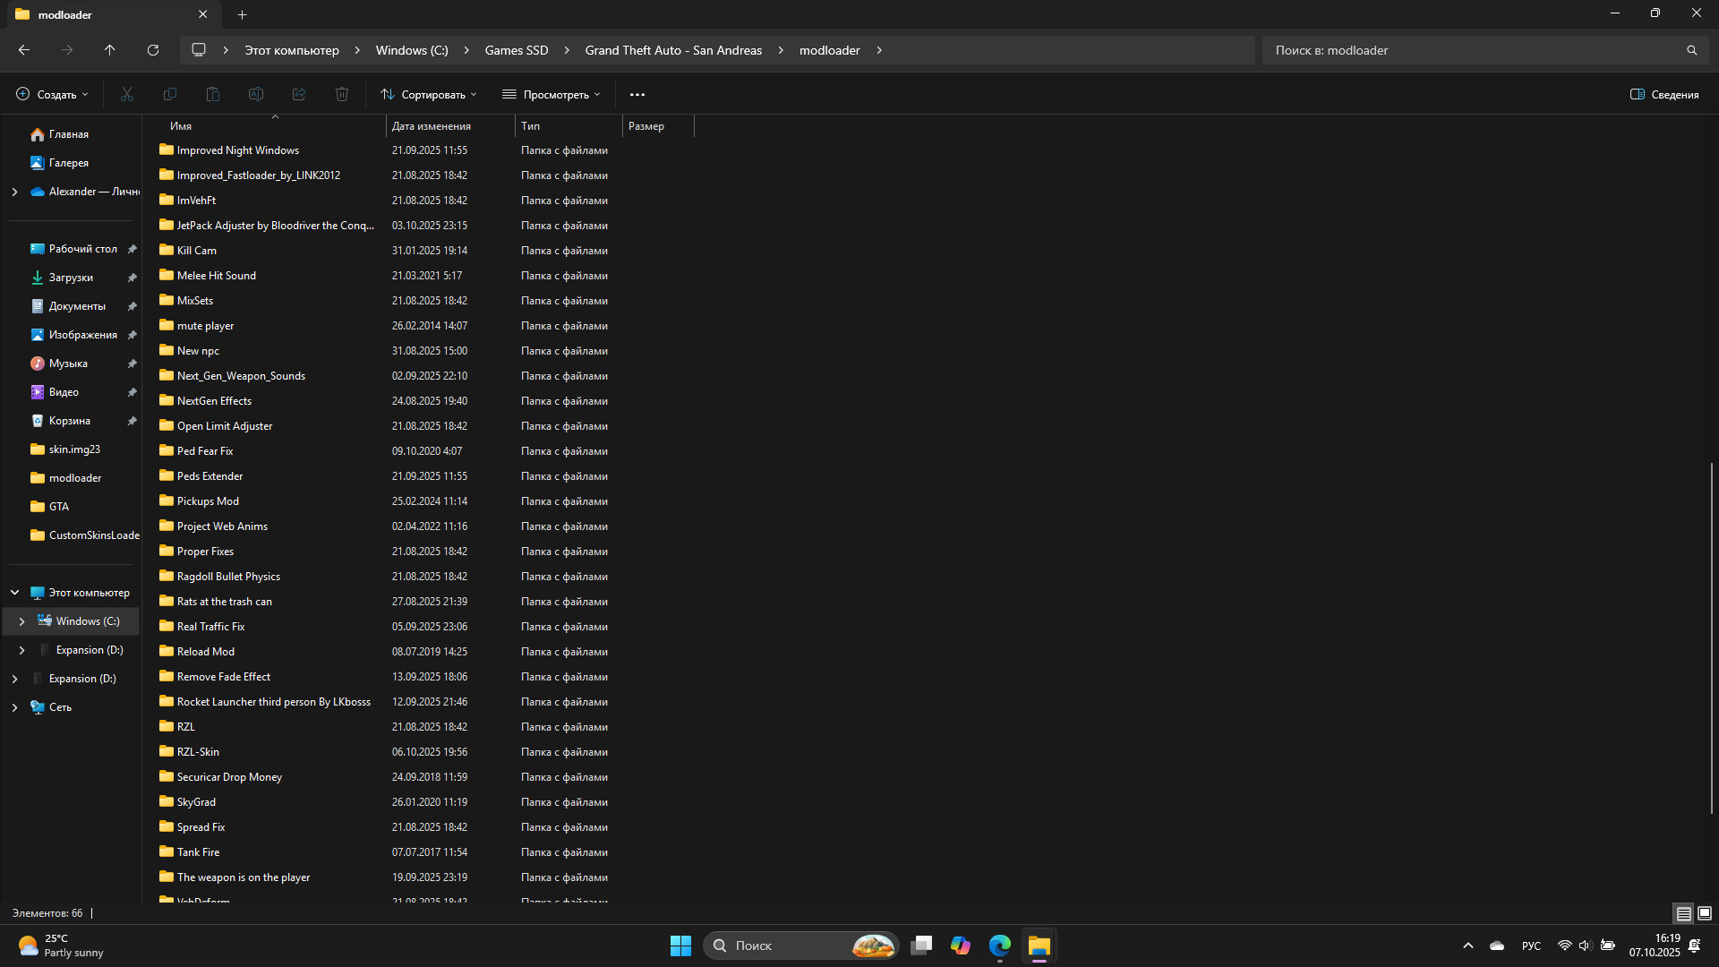Click the Rename icon in toolbar

point(256,94)
